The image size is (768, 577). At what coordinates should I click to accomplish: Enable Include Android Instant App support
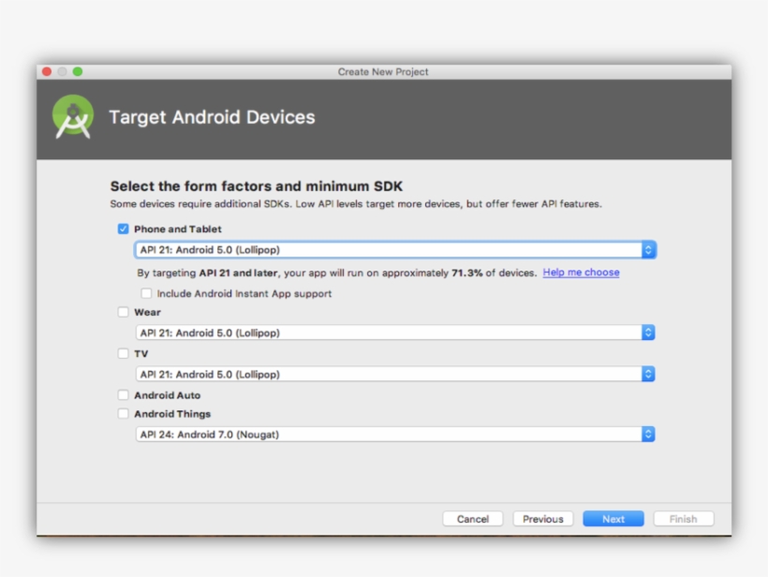(146, 293)
